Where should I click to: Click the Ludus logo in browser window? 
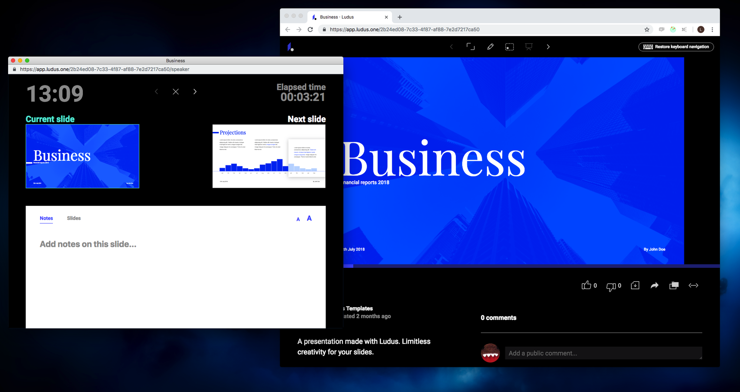coord(290,47)
